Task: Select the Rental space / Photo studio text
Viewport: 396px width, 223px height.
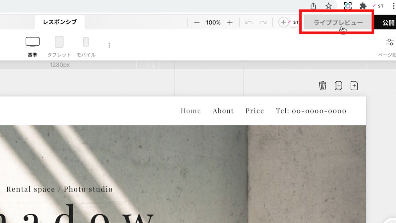Action: [x=59, y=189]
